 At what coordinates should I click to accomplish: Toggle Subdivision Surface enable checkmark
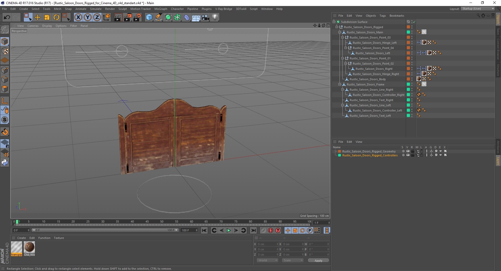[414, 22]
